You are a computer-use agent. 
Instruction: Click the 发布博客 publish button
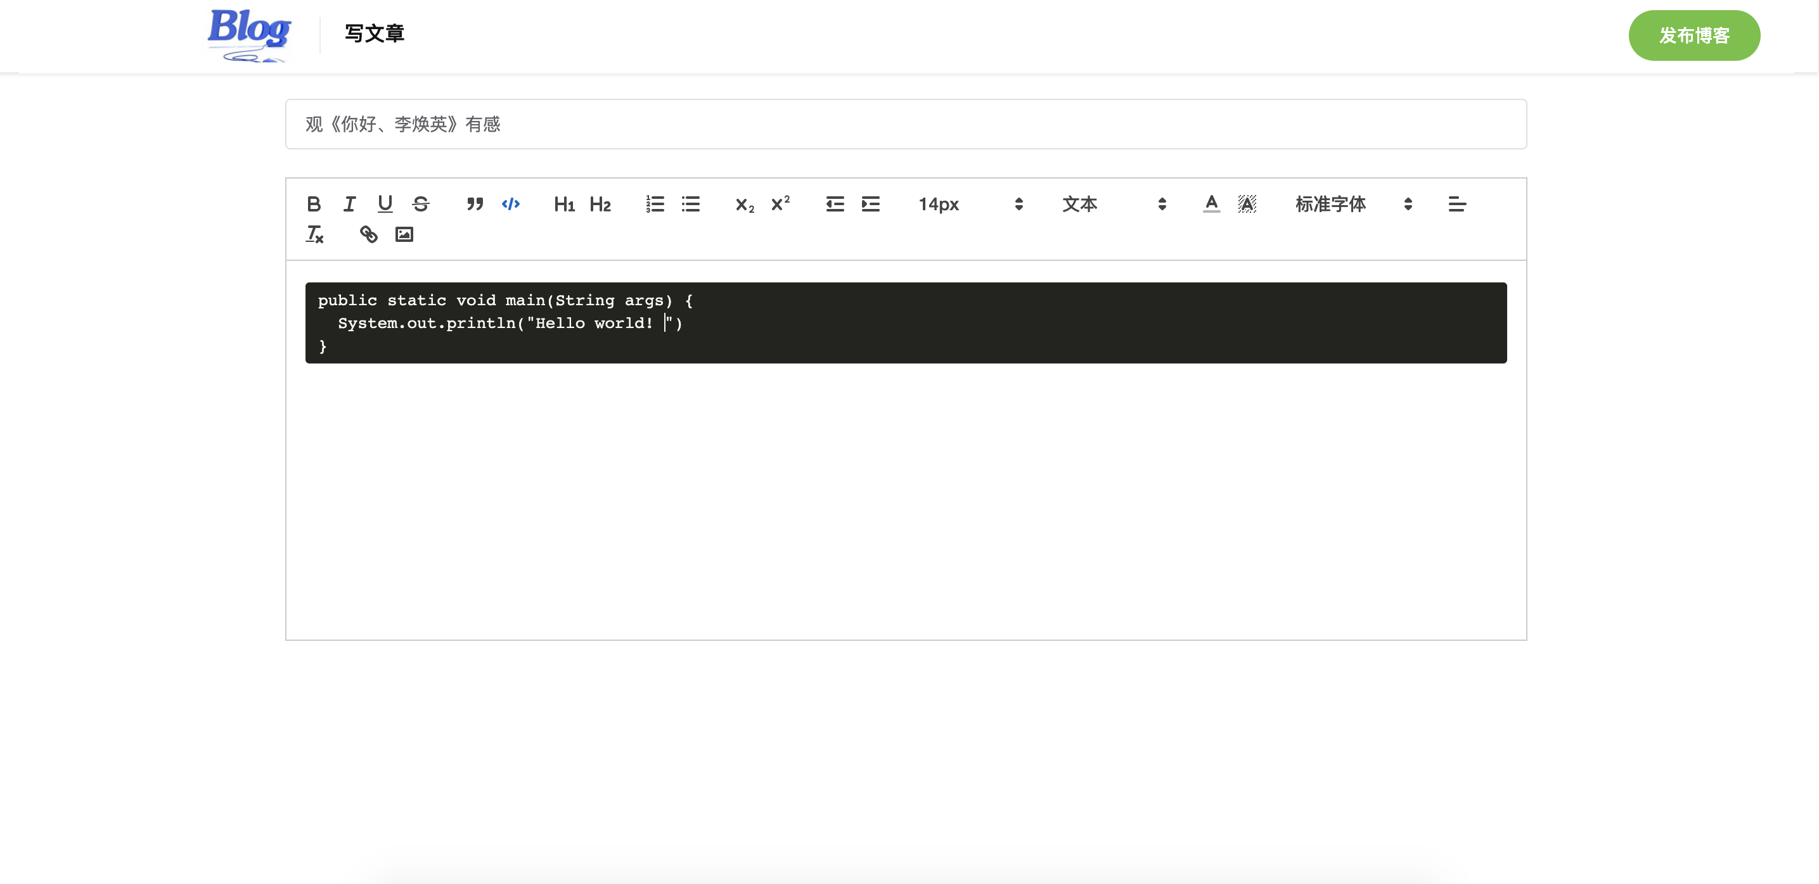point(1694,35)
